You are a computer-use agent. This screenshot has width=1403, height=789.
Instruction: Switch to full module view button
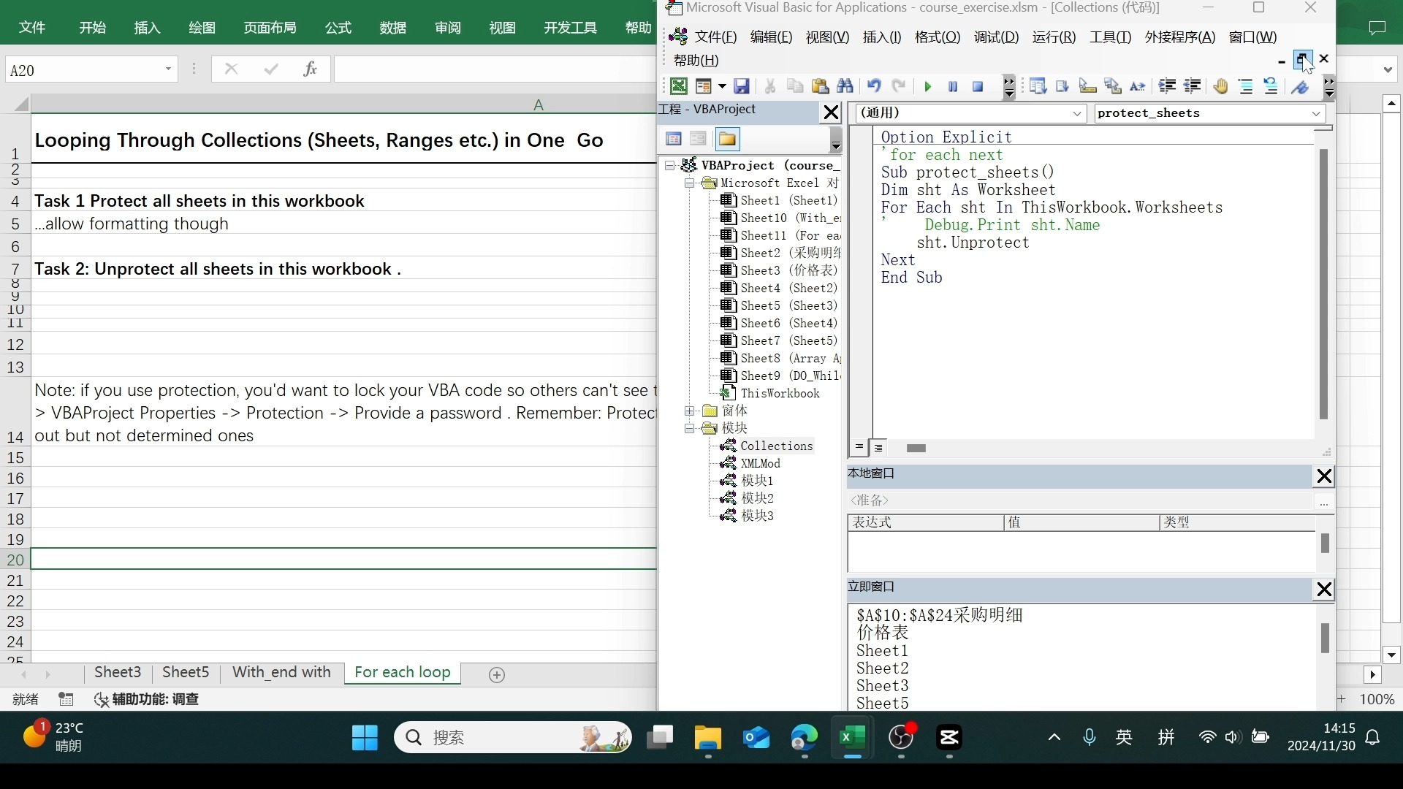click(x=878, y=448)
